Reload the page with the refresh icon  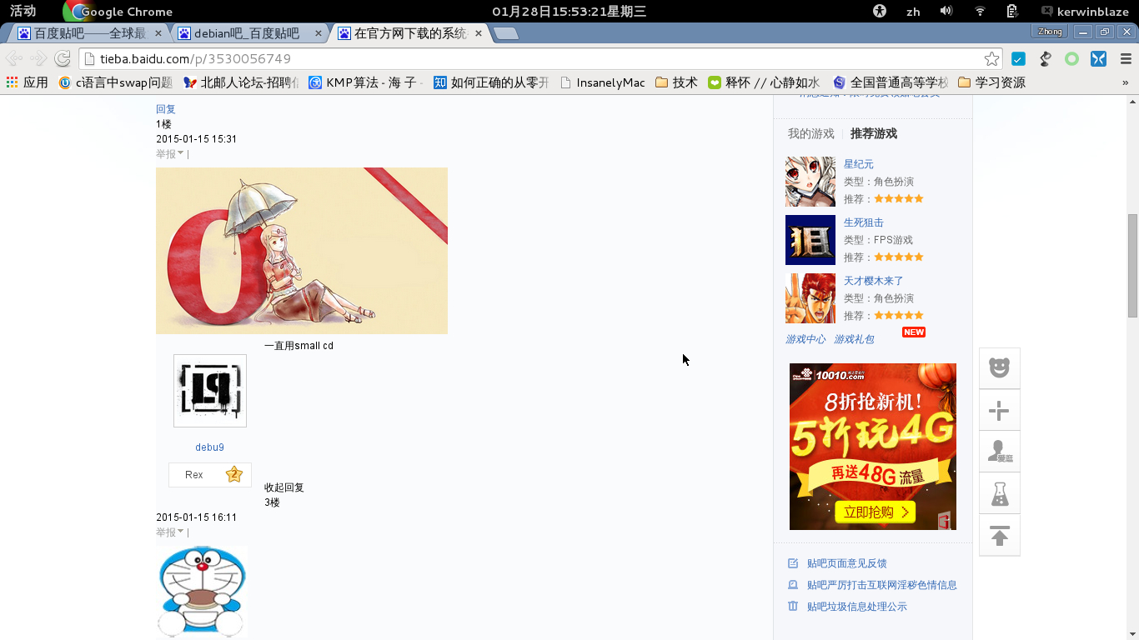tap(63, 58)
